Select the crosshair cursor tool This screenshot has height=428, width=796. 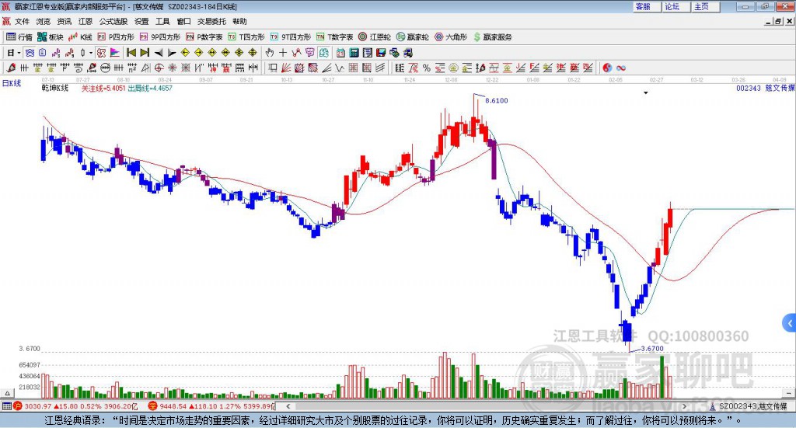click(x=283, y=53)
